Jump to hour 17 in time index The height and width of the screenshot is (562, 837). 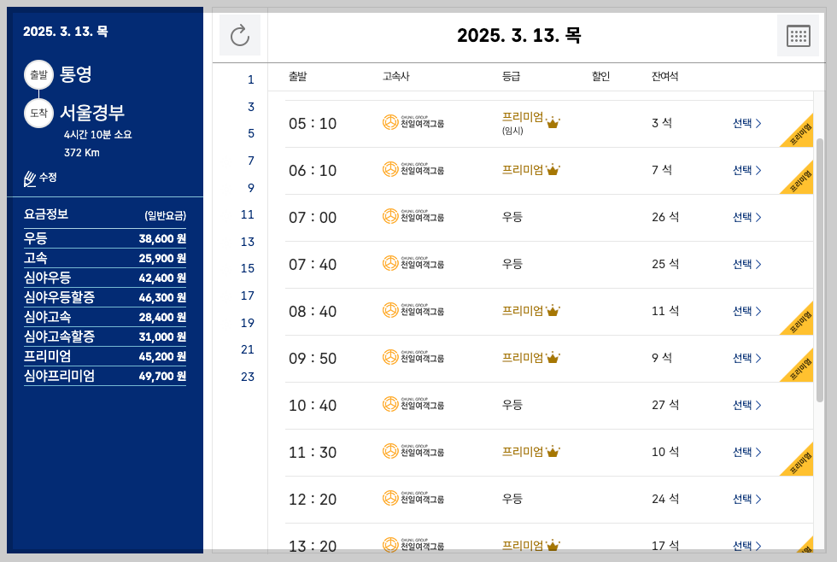click(247, 296)
